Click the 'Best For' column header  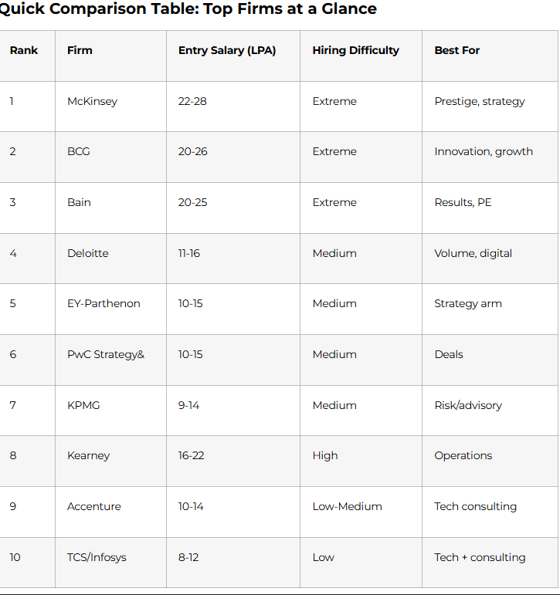(x=457, y=50)
